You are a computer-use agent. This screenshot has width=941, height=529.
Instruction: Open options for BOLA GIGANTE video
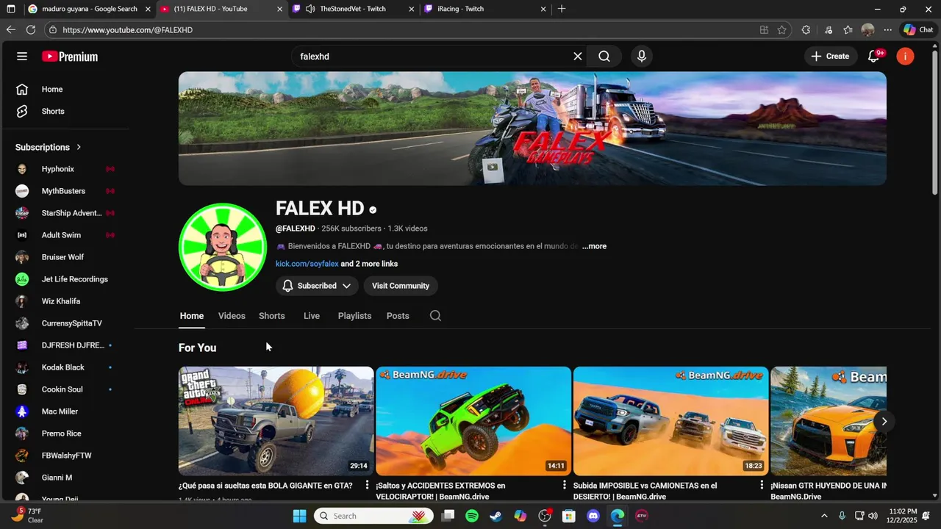tap(367, 486)
